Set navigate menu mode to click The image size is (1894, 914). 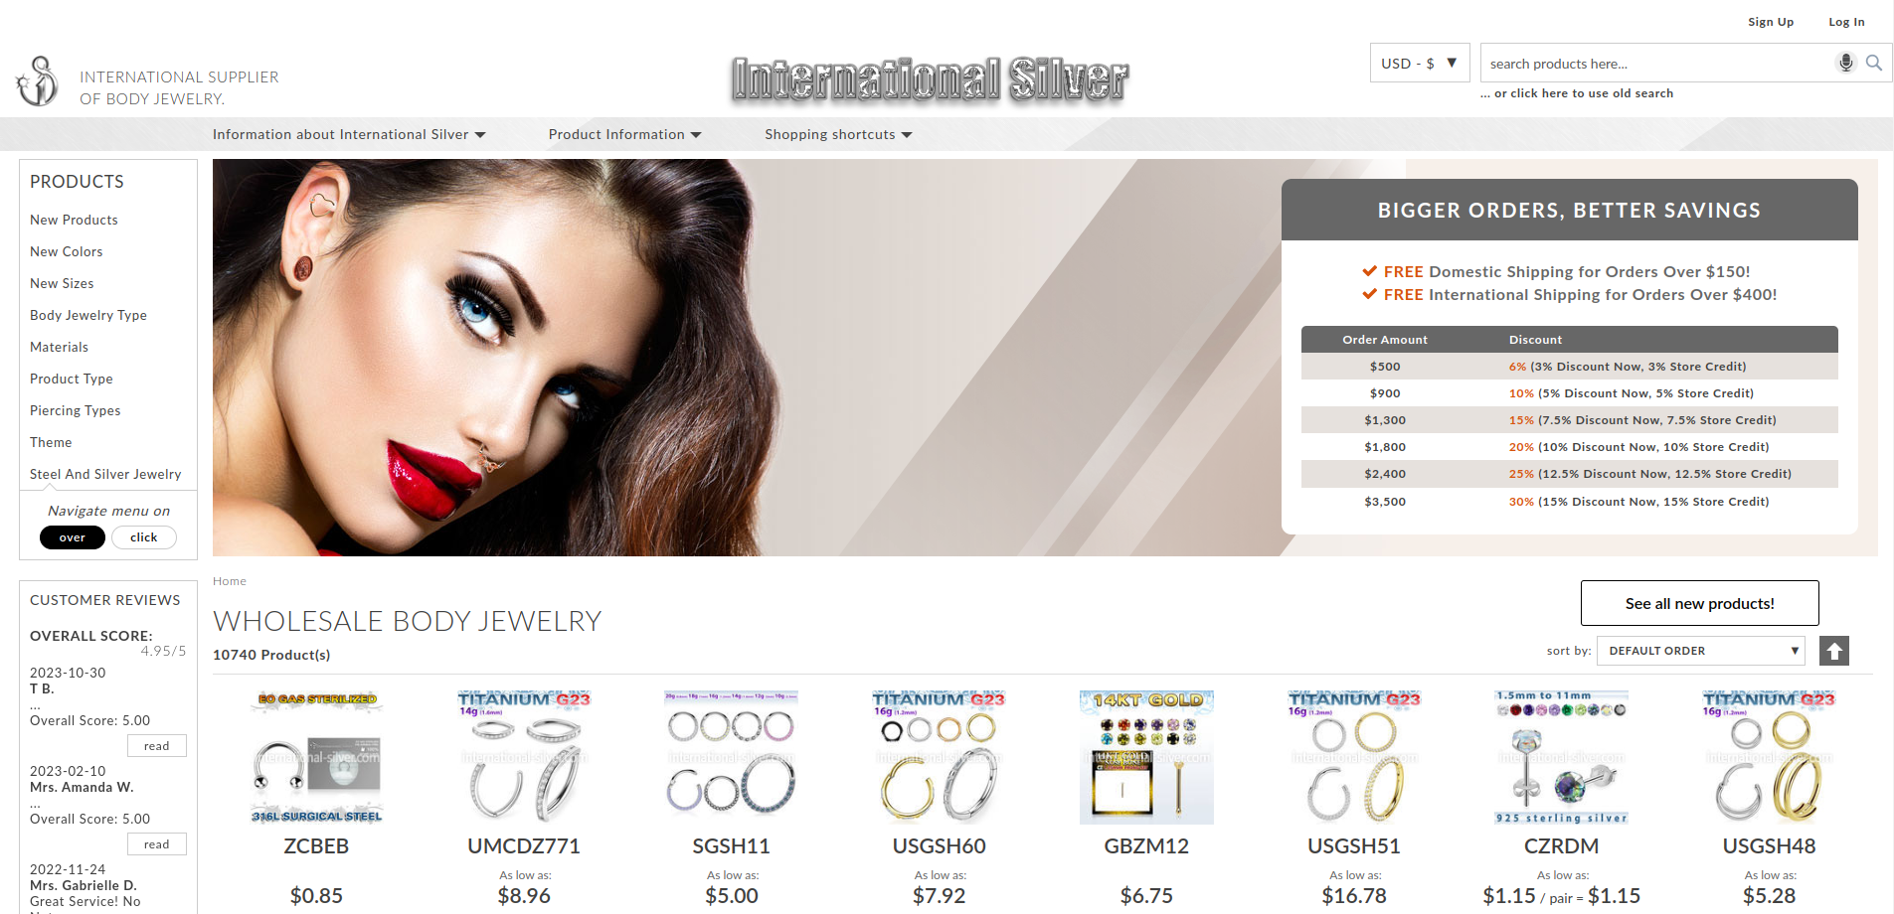tap(144, 537)
